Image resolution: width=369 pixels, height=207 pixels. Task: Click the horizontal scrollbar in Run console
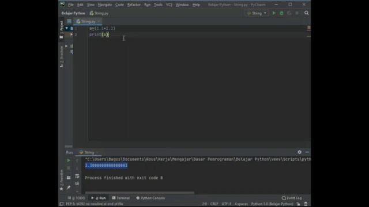[140, 193]
